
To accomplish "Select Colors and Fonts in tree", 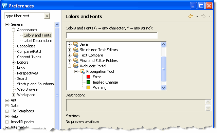I will (x=37, y=35).
